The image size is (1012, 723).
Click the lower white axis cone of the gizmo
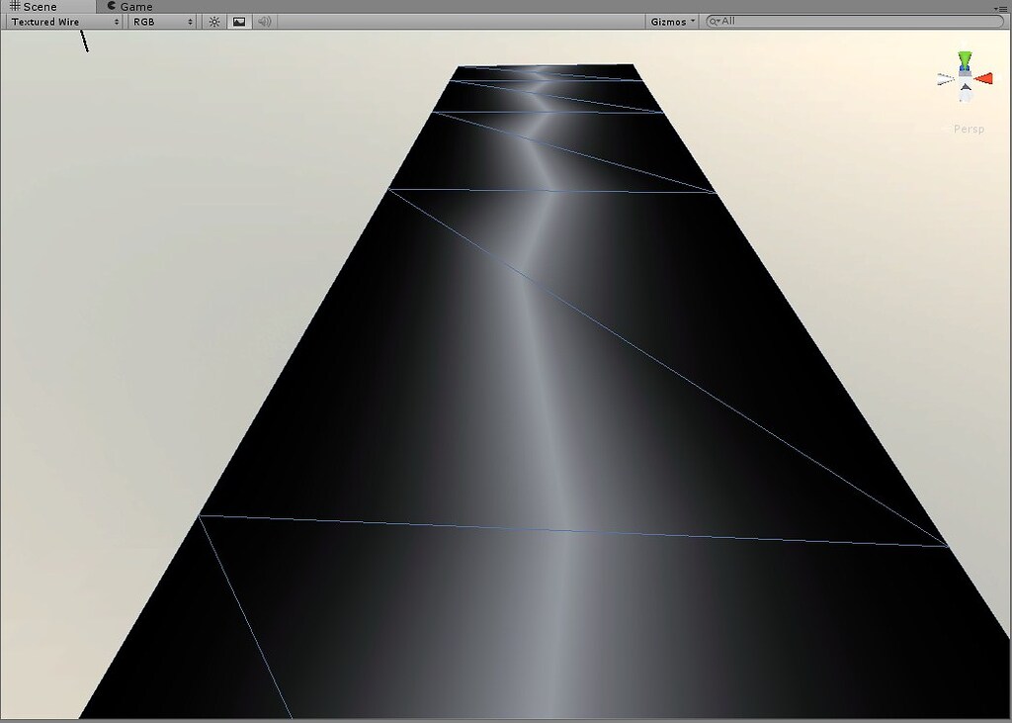coord(966,87)
